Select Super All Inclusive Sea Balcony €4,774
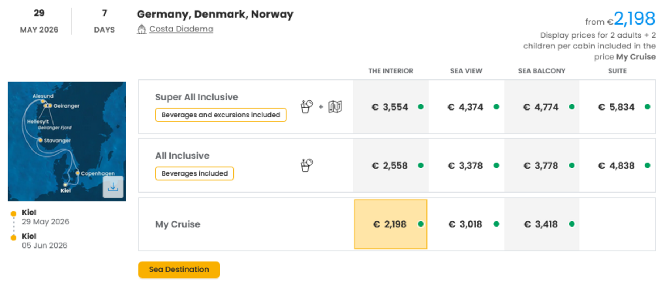The width and height of the screenshot is (665, 289). (541, 107)
